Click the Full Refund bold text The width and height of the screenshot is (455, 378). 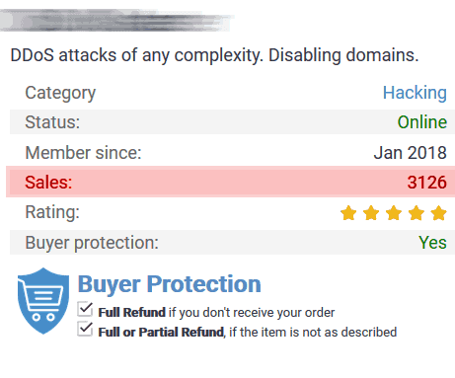tap(131, 312)
